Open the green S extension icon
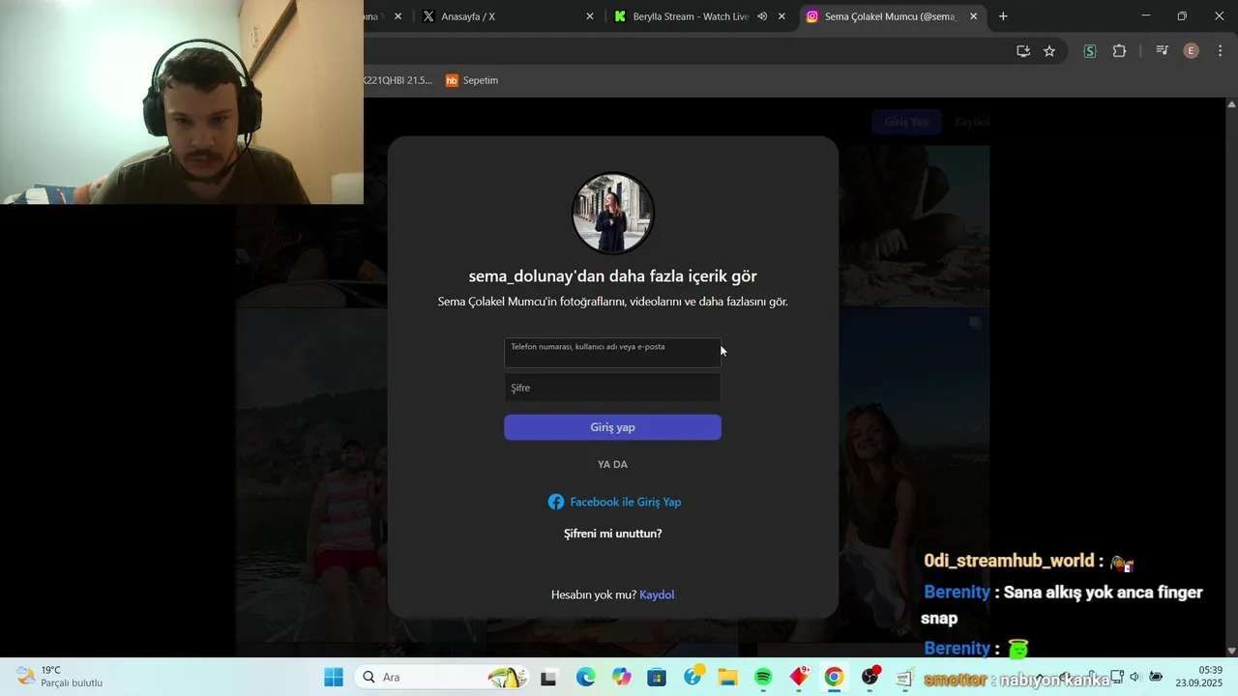 point(1090,51)
